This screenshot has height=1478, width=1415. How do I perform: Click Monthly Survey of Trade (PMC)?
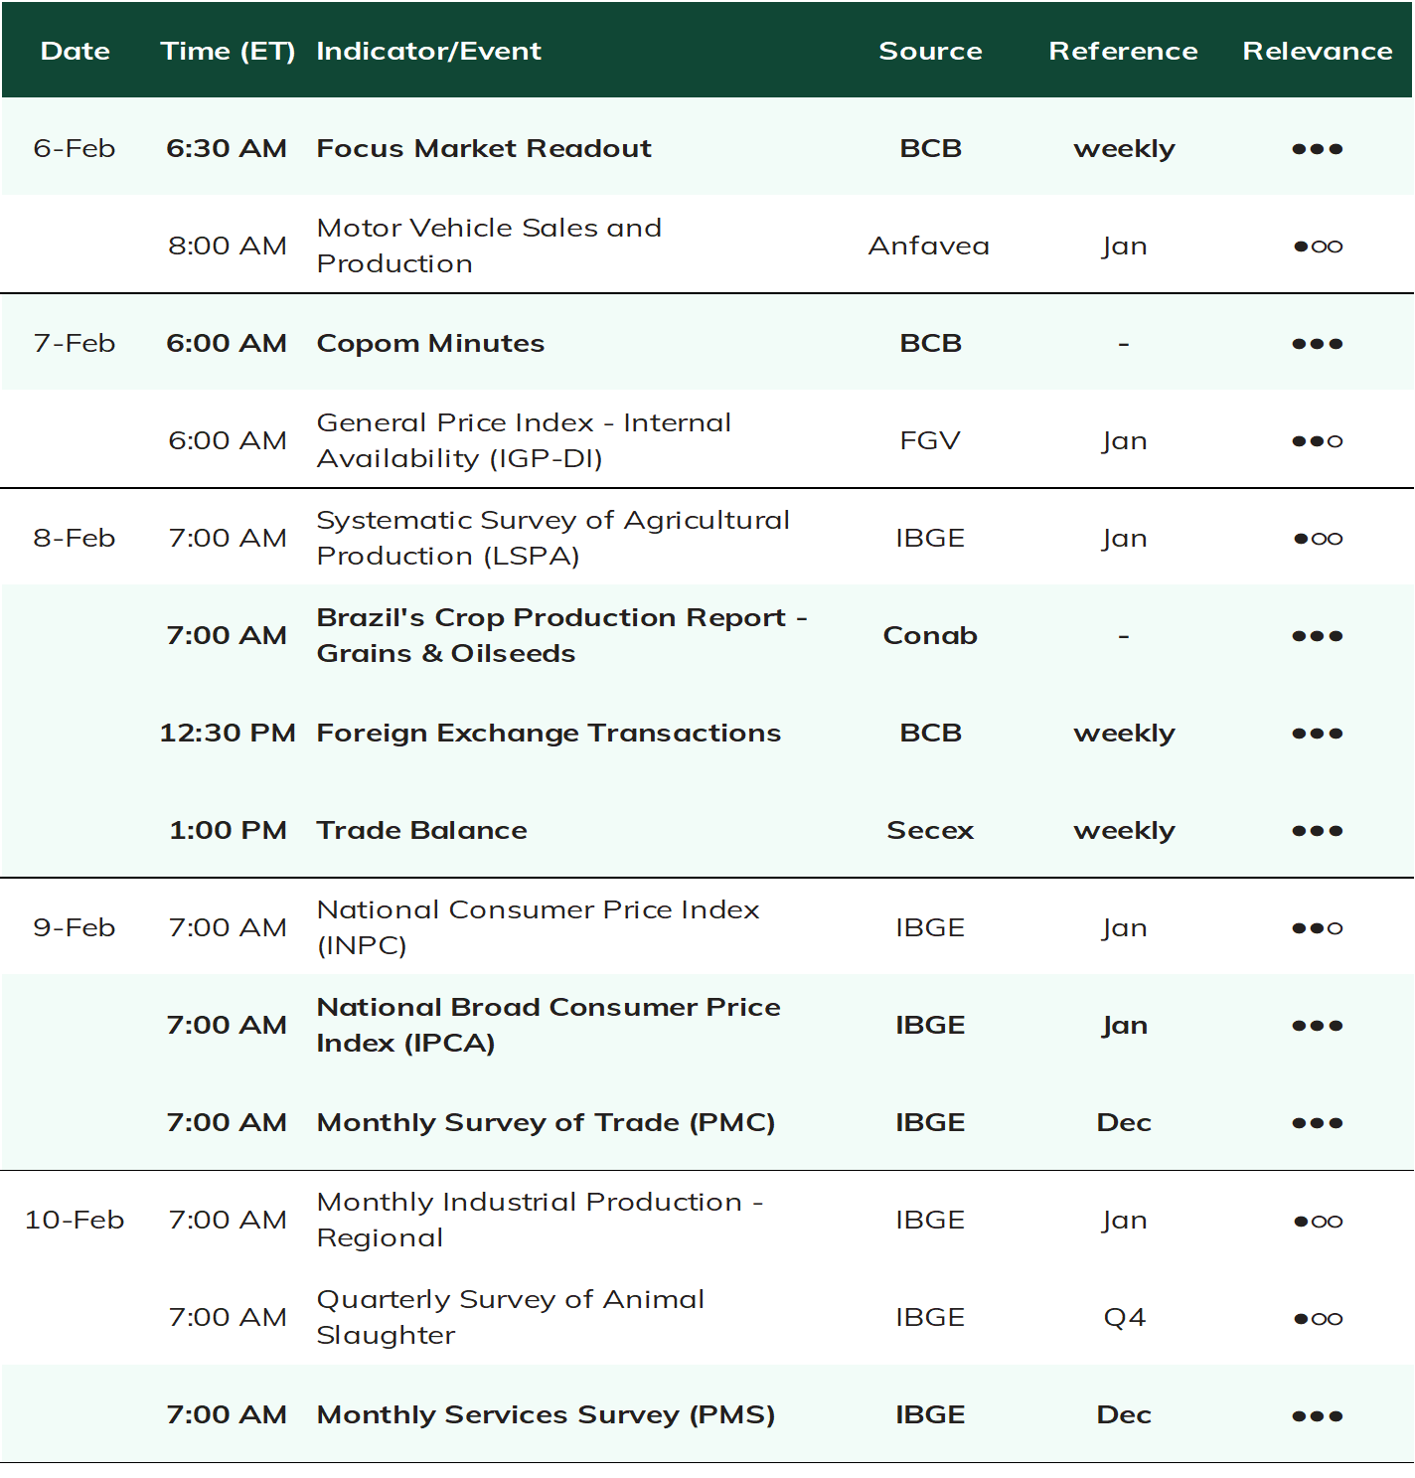(546, 1122)
